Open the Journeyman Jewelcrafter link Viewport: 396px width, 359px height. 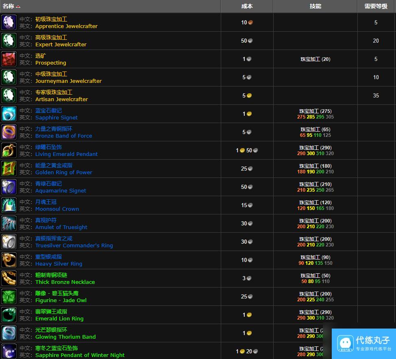tap(68, 81)
